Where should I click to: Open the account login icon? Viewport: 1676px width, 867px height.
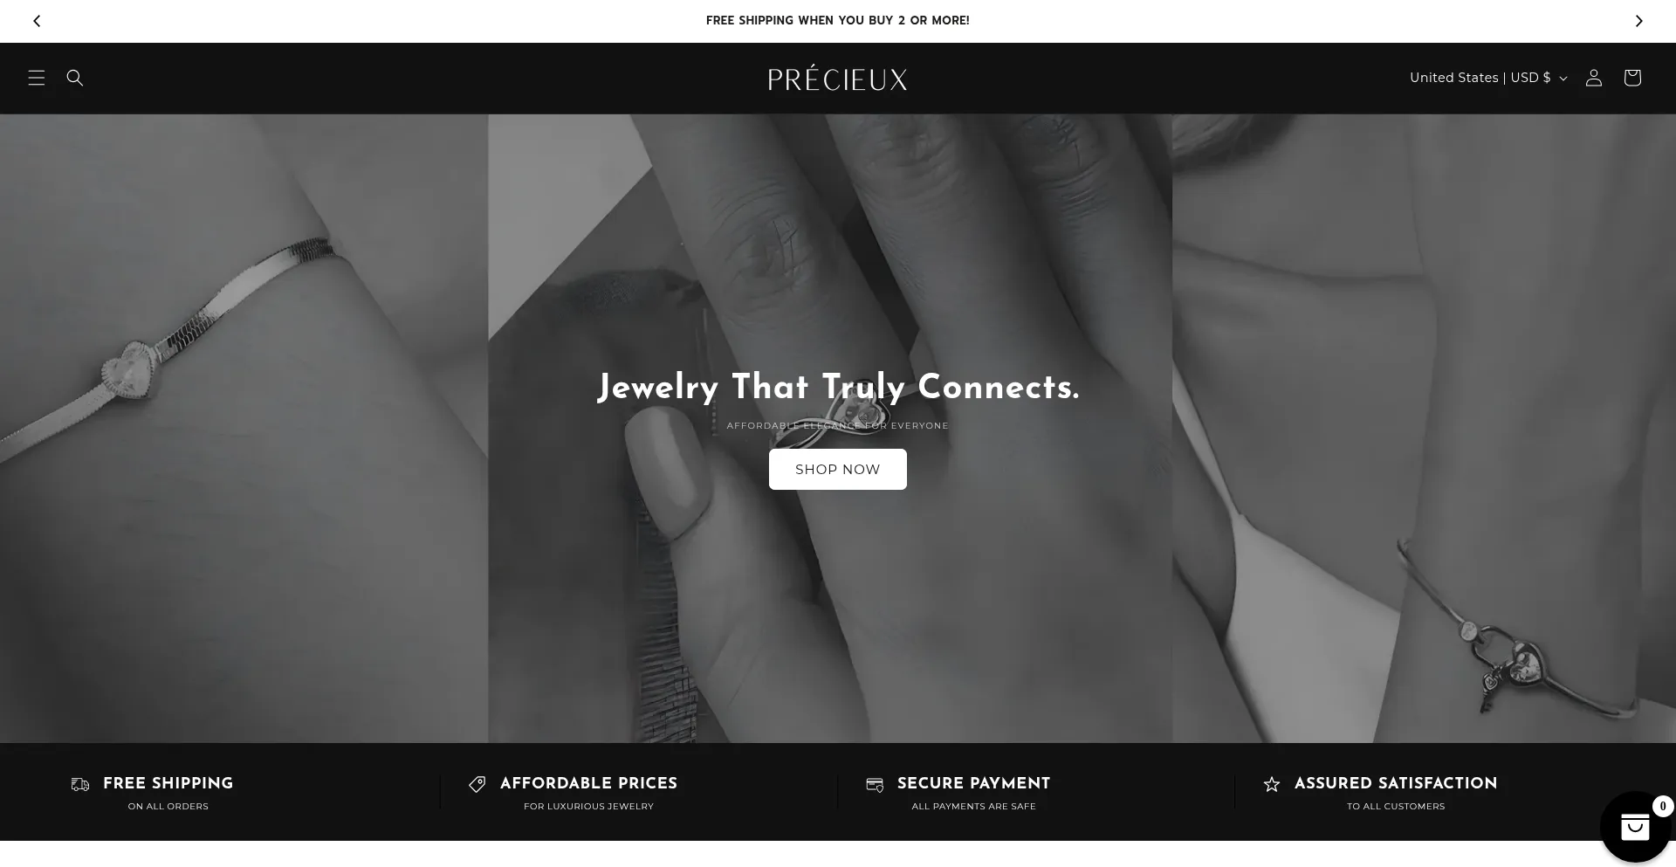click(x=1594, y=78)
